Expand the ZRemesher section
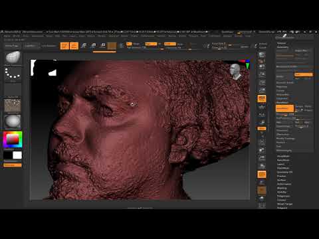The image size is (319, 239). click(x=283, y=134)
